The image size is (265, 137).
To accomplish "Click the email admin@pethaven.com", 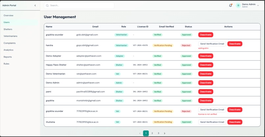I will click(x=88, y=83).
